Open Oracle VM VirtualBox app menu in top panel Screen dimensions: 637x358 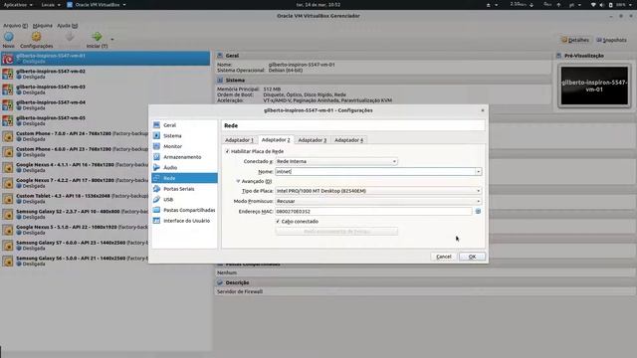click(x=97, y=5)
